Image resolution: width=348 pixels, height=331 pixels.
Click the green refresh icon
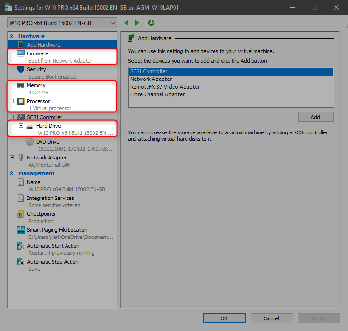[151, 23]
